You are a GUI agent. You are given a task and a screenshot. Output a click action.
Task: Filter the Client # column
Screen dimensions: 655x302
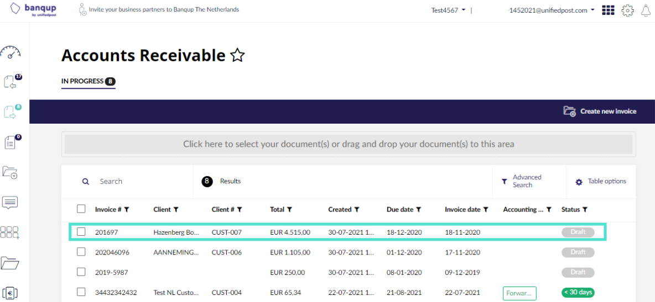coord(240,210)
